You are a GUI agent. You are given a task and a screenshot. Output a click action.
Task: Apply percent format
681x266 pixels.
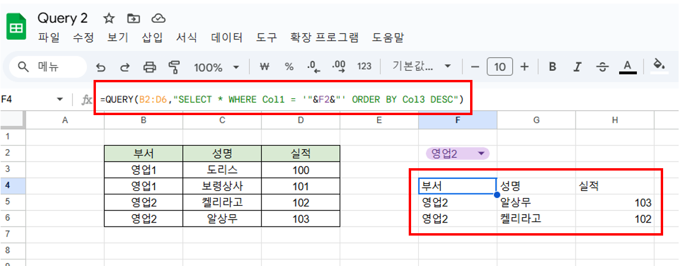click(289, 67)
